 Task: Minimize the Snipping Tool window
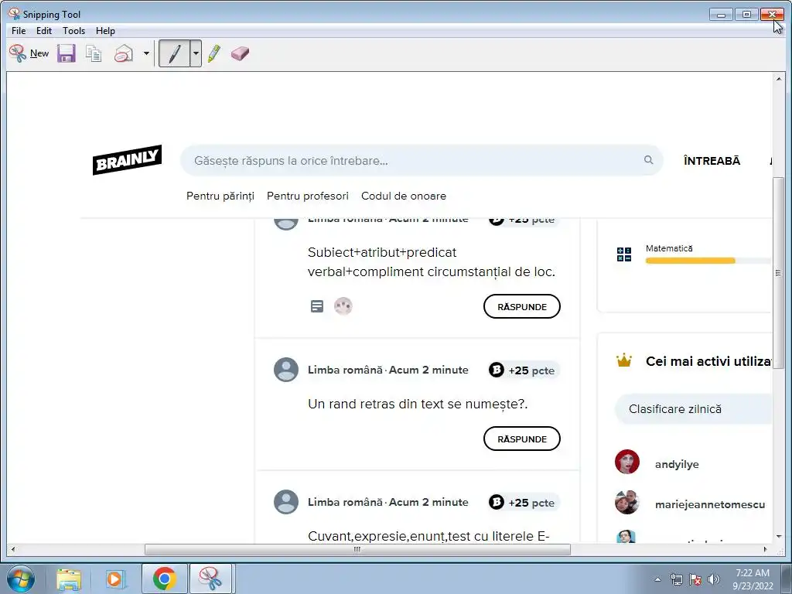721,14
